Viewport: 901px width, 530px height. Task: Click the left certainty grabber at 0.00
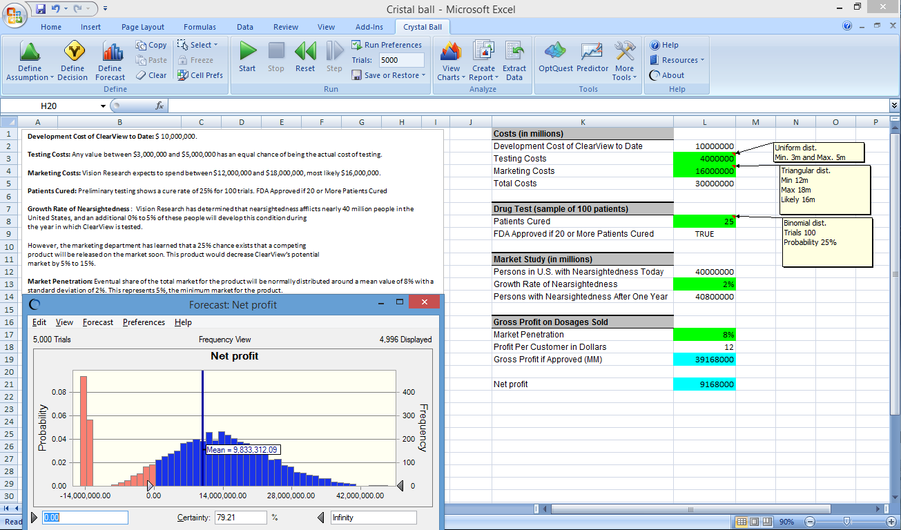click(x=151, y=487)
